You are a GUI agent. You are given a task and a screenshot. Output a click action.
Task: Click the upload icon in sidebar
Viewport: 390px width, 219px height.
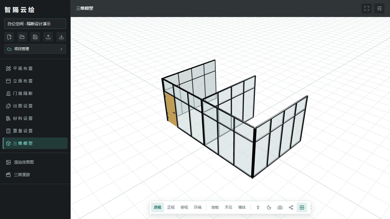click(48, 37)
